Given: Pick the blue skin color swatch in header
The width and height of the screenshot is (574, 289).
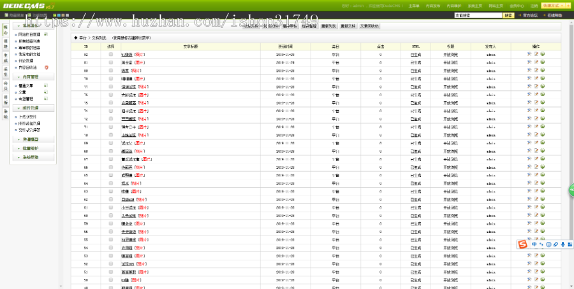Looking at the screenshot, I should coord(59,15).
